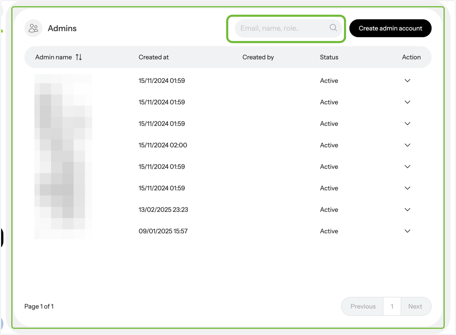Click the date 13/02/2025 23:23
Image resolution: width=456 pixels, height=335 pixels.
(163, 210)
